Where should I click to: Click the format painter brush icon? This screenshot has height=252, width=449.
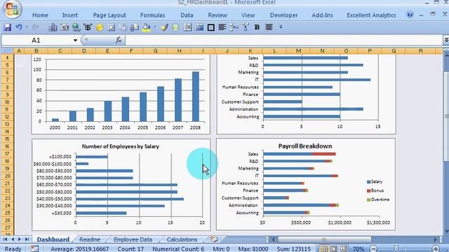tap(163, 27)
